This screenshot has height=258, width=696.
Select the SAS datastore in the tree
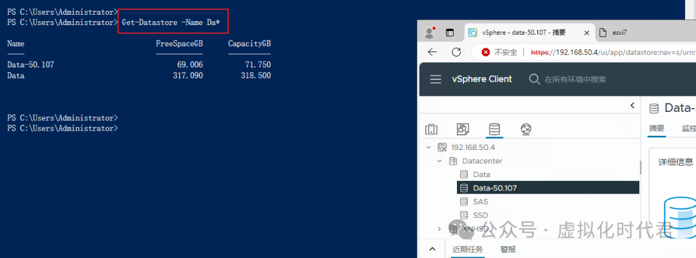[x=480, y=201]
